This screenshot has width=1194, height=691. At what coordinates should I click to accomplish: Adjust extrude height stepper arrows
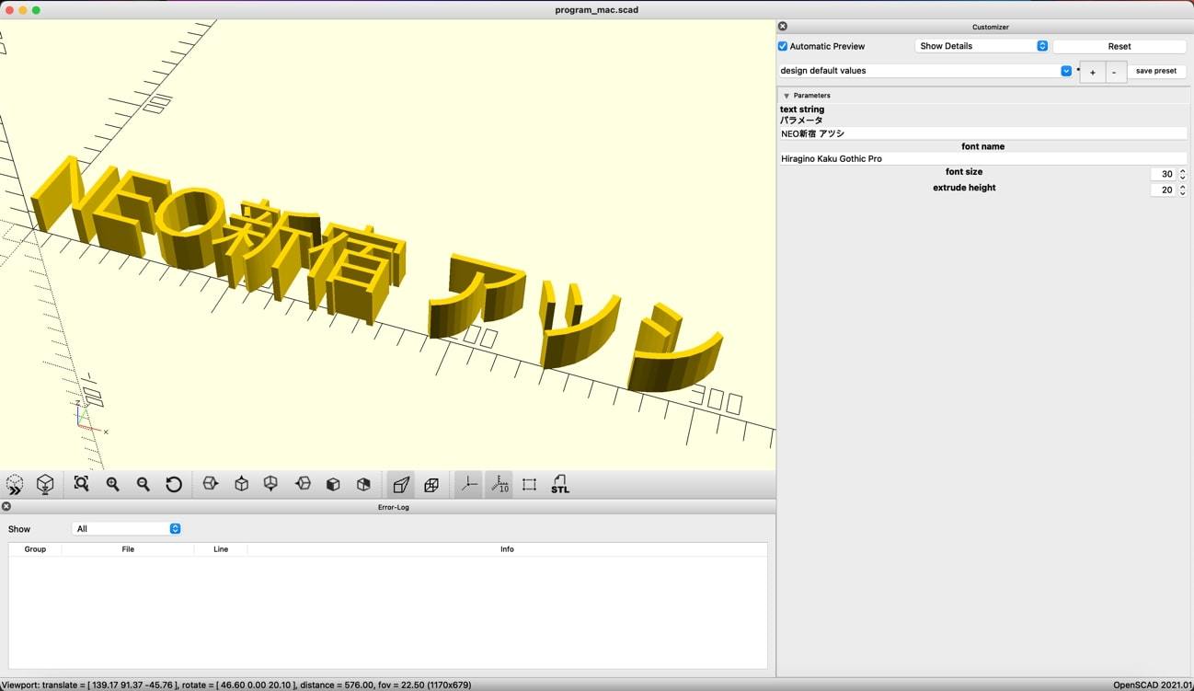pos(1182,190)
